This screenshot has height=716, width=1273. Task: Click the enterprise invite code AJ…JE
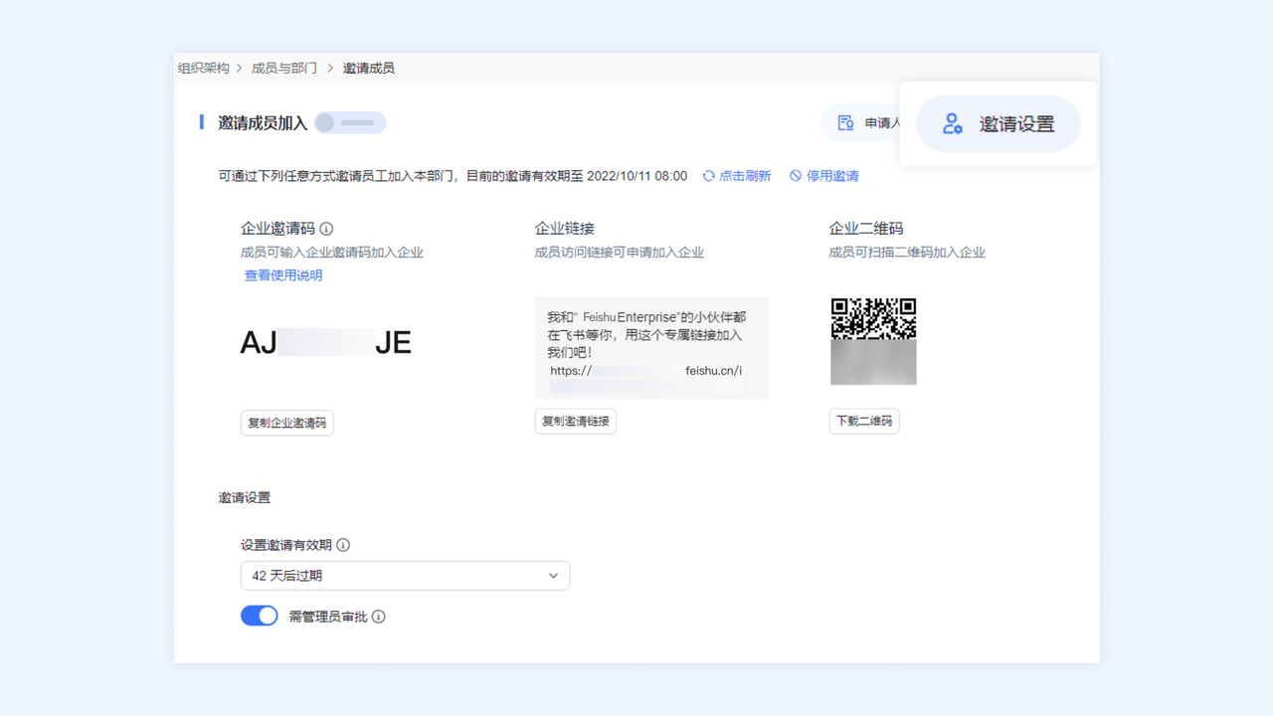tap(326, 343)
